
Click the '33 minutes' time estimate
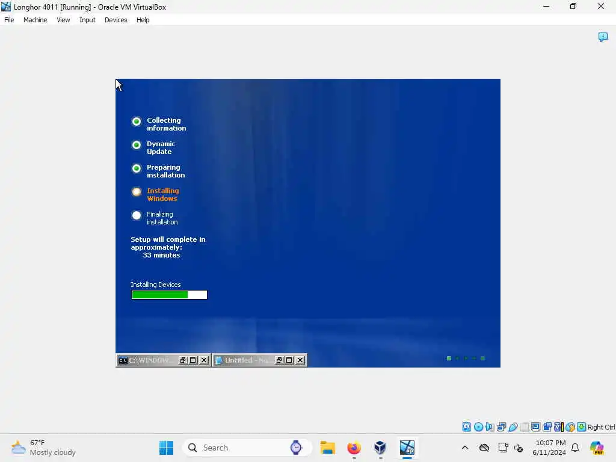click(x=161, y=255)
